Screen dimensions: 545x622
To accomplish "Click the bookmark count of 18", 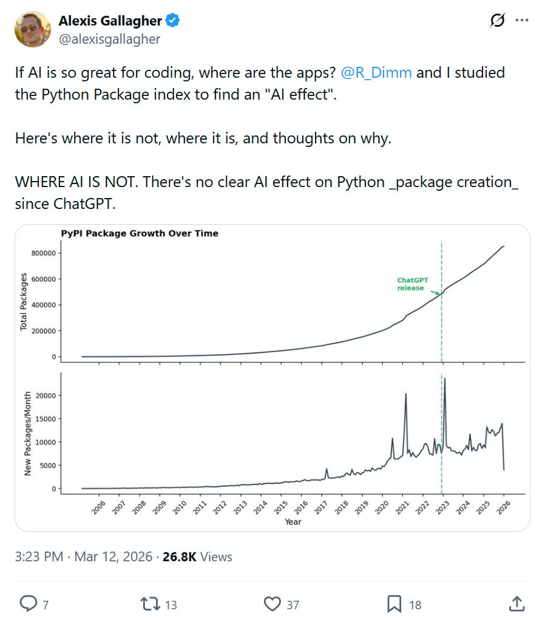I will coord(415,604).
